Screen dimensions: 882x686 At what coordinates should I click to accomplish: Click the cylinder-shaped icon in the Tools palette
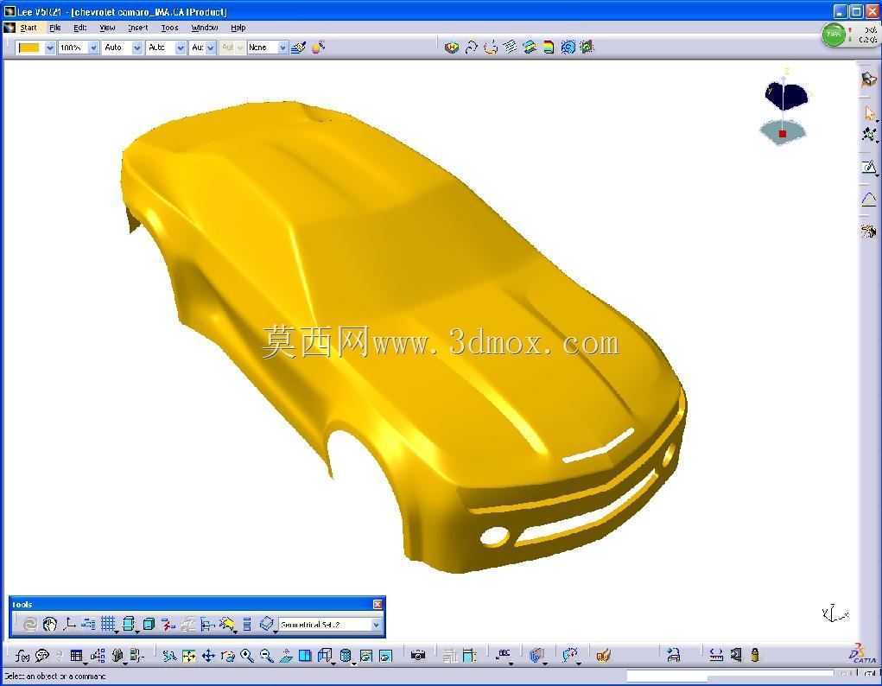tap(129, 624)
